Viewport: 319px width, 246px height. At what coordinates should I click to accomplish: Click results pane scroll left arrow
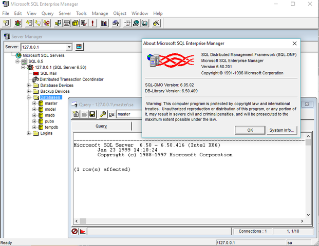(77, 221)
